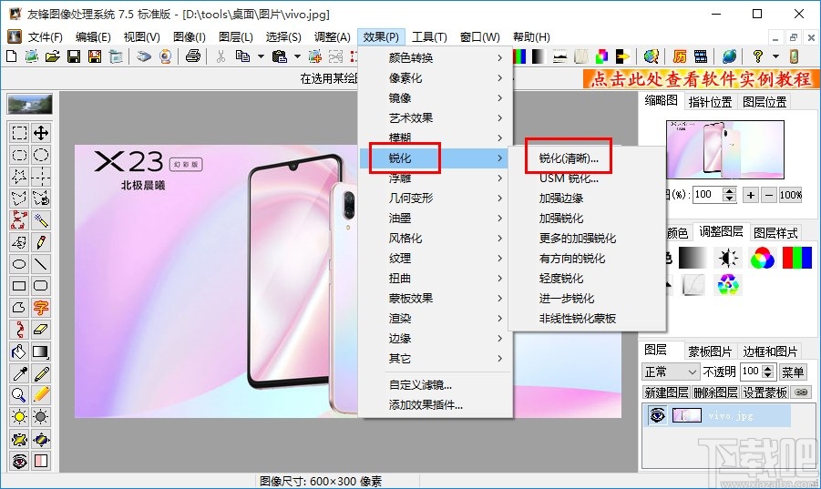The width and height of the screenshot is (821, 489).
Task: Toggle the layer link chain button
Action: click(801, 392)
